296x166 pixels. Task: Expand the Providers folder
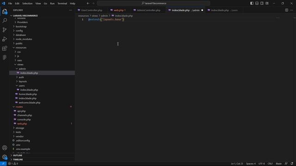(22, 22)
